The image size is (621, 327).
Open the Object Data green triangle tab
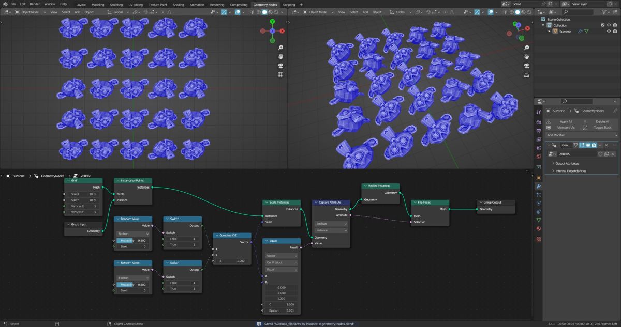coord(539,220)
